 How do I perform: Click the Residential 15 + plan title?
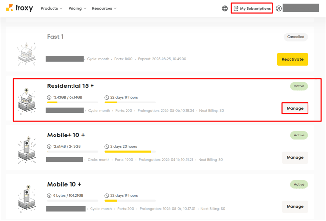(71, 86)
